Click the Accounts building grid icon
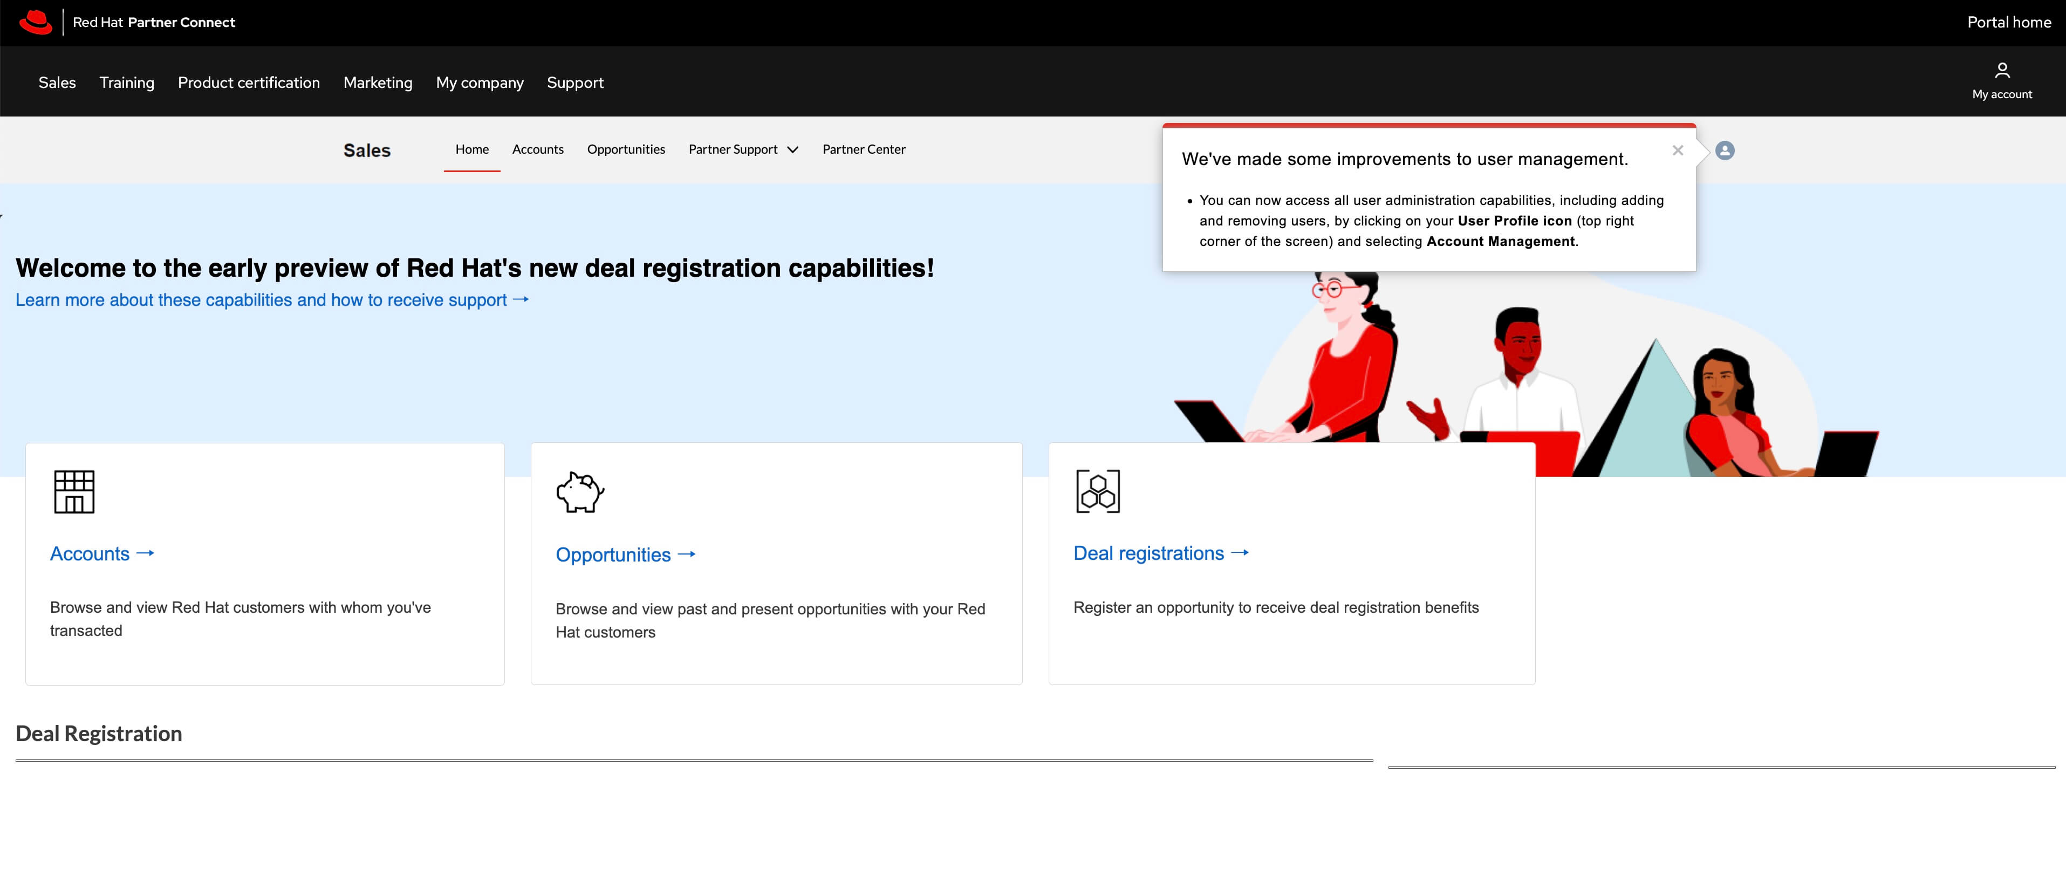 pyautogui.click(x=74, y=491)
